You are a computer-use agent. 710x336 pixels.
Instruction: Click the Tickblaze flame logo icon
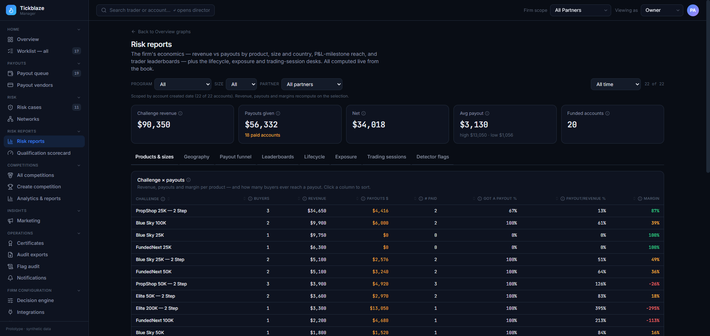(11, 10)
